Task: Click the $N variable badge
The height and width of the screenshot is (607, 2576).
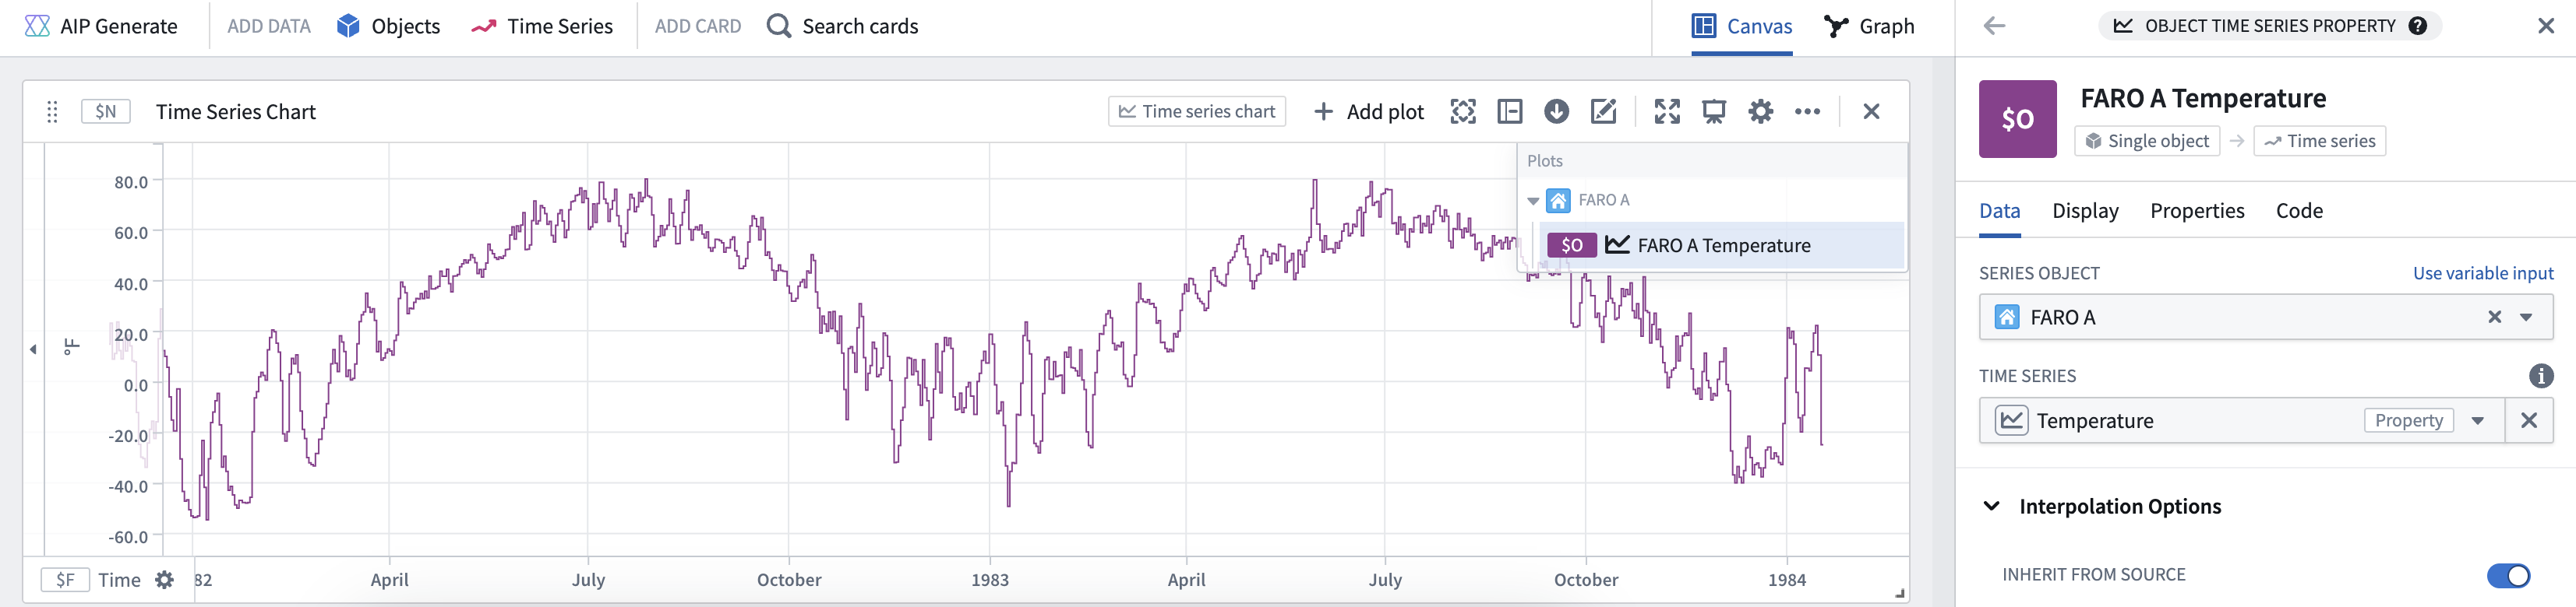Action: [x=106, y=112]
